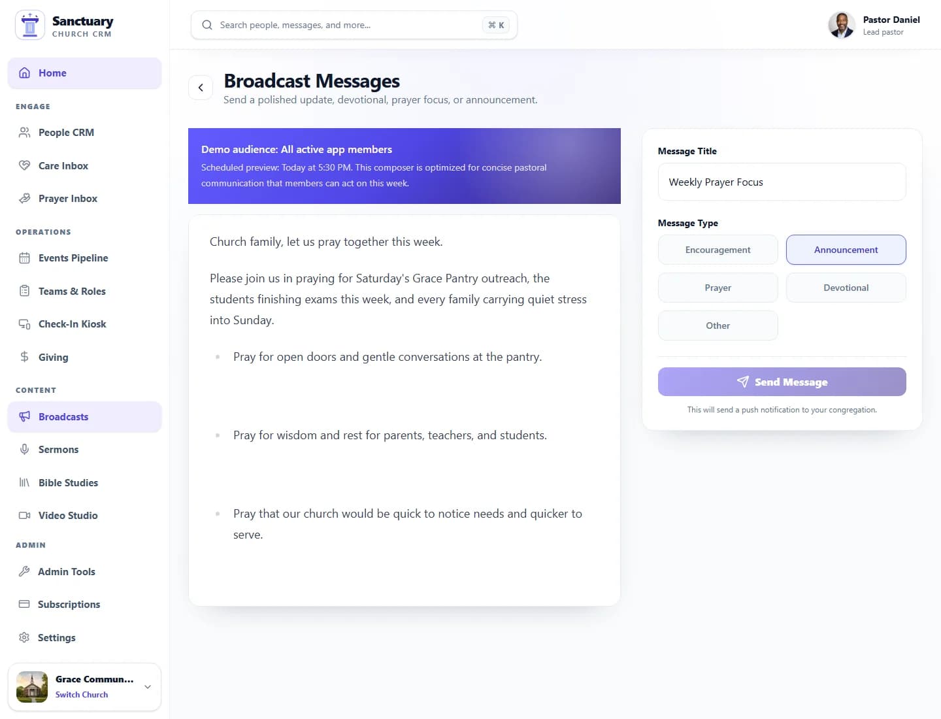Click the Settings gear icon

point(24,637)
